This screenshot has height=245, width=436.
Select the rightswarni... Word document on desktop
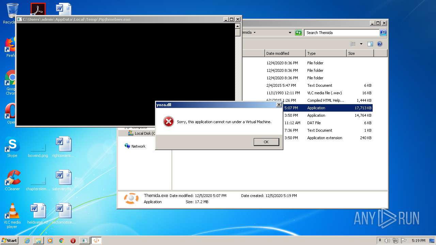63,147
